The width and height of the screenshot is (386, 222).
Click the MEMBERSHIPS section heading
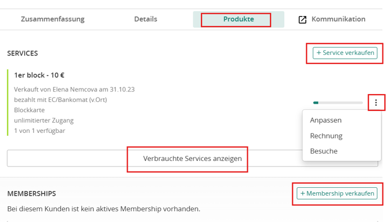tap(31, 193)
